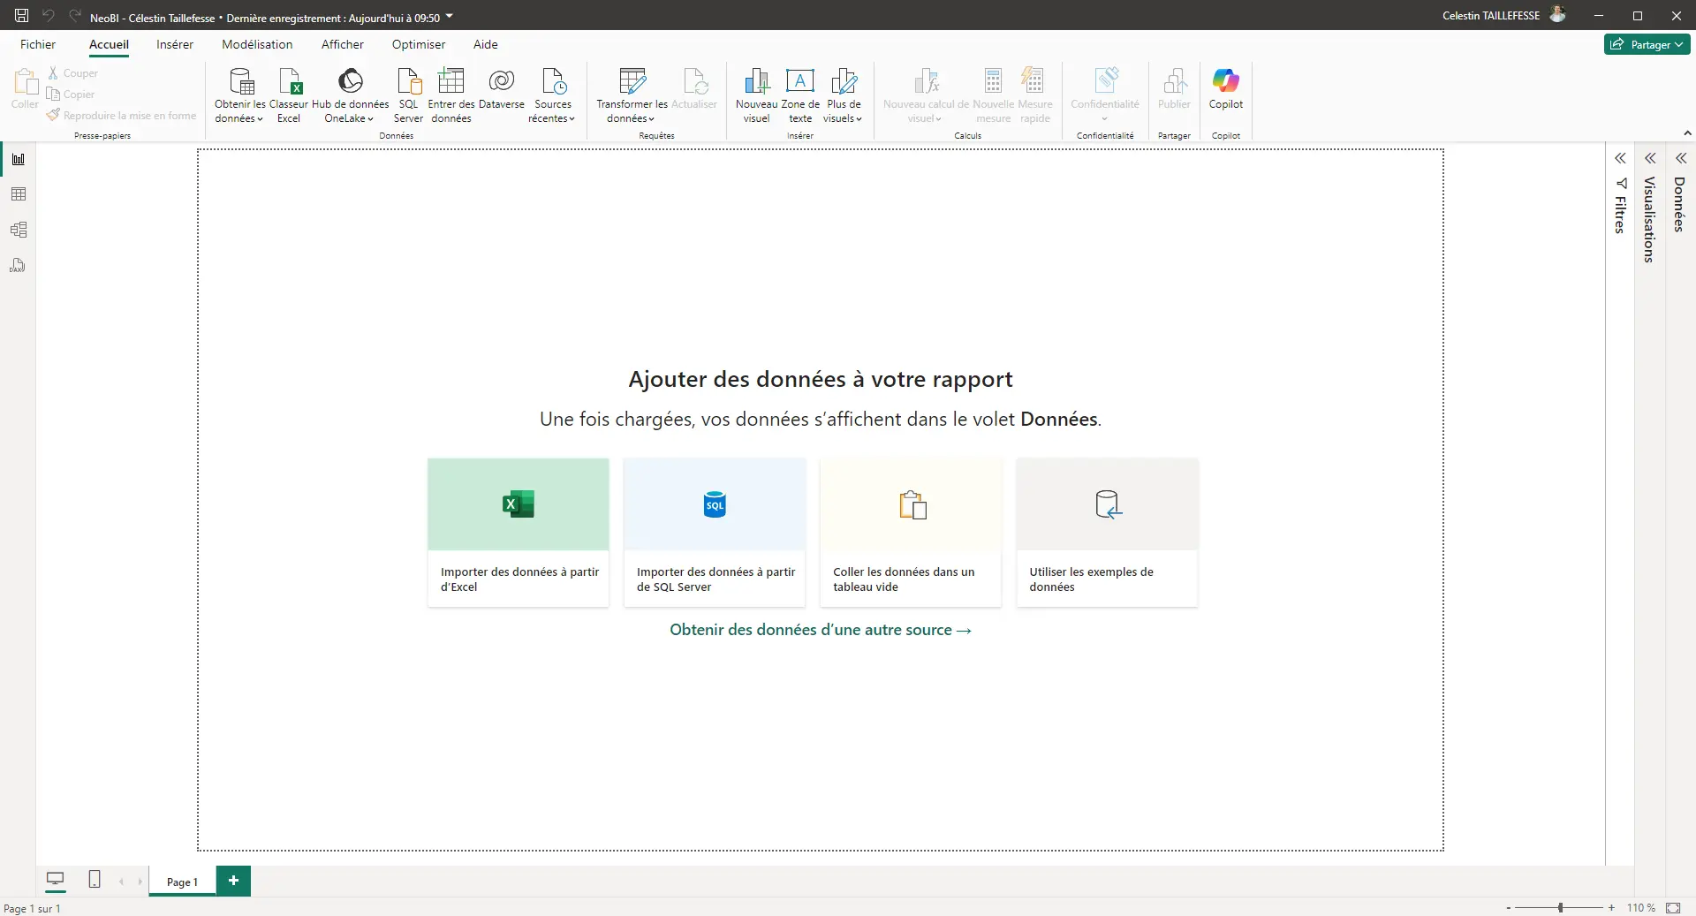1696x916 pixels.
Task: Switch to Model view in sidebar
Action: pos(19,230)
